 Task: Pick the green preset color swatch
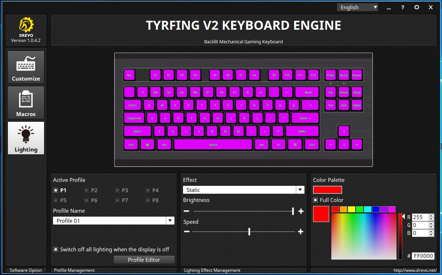pyautogui.click(x=360, y=209)
